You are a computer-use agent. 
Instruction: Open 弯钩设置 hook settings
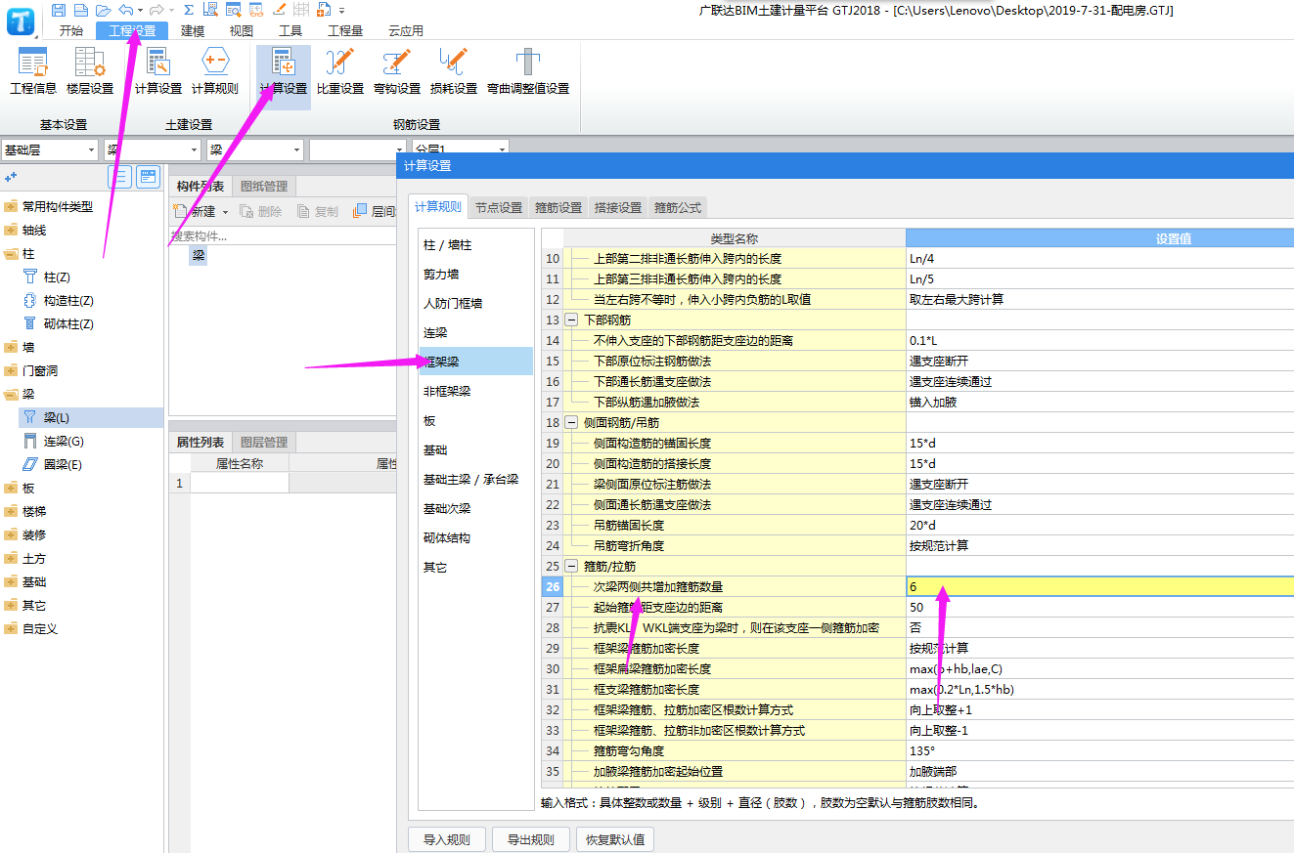(x=397, y=70)
